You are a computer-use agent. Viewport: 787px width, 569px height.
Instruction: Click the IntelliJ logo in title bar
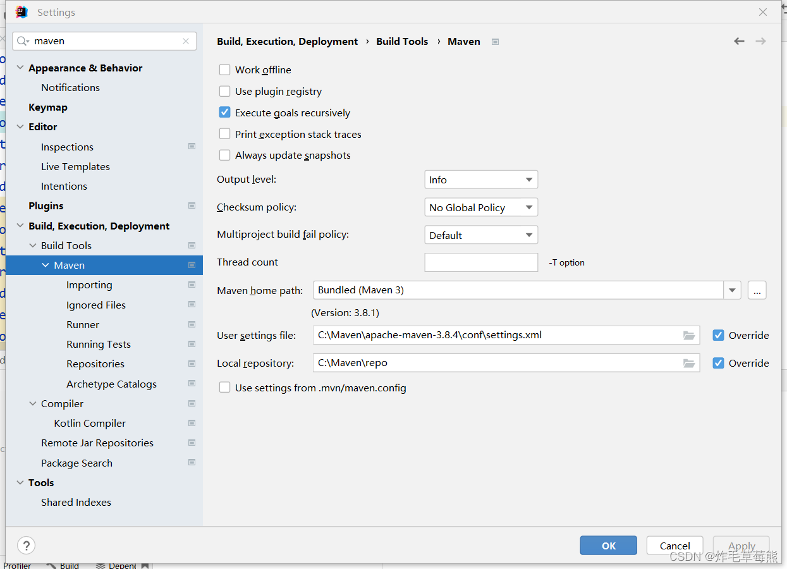coord(21,12)
